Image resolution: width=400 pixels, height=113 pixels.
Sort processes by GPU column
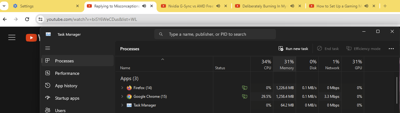tap(353, 64)
